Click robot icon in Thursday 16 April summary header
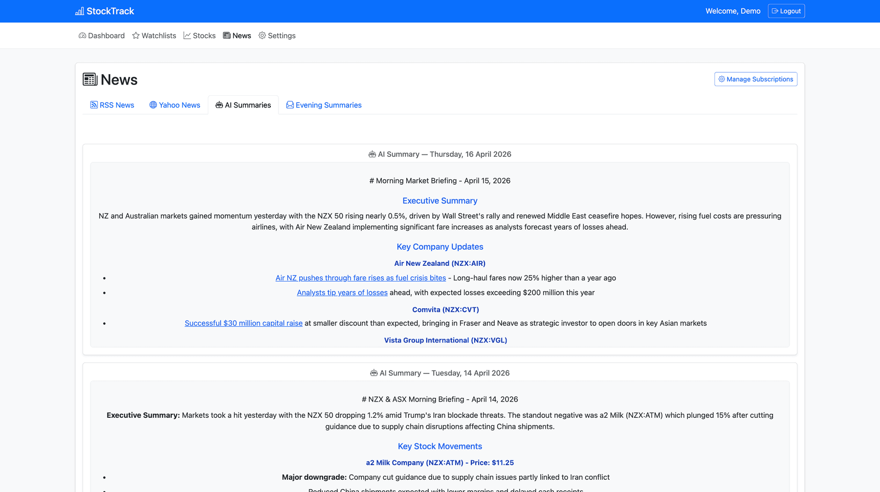 (372, 154)
